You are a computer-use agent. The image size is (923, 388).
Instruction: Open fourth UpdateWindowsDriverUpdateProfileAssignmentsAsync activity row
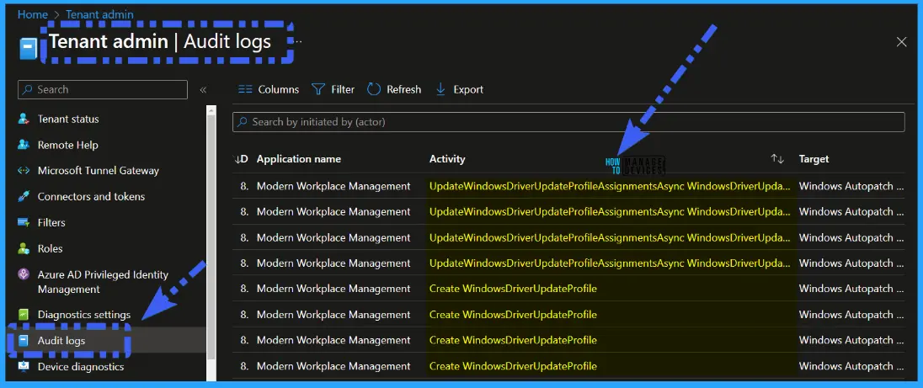[x=610, y=263]
